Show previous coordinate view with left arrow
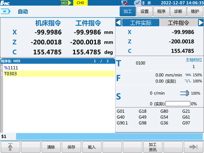This screenshot has width=204, height=153. click(118, 23)
